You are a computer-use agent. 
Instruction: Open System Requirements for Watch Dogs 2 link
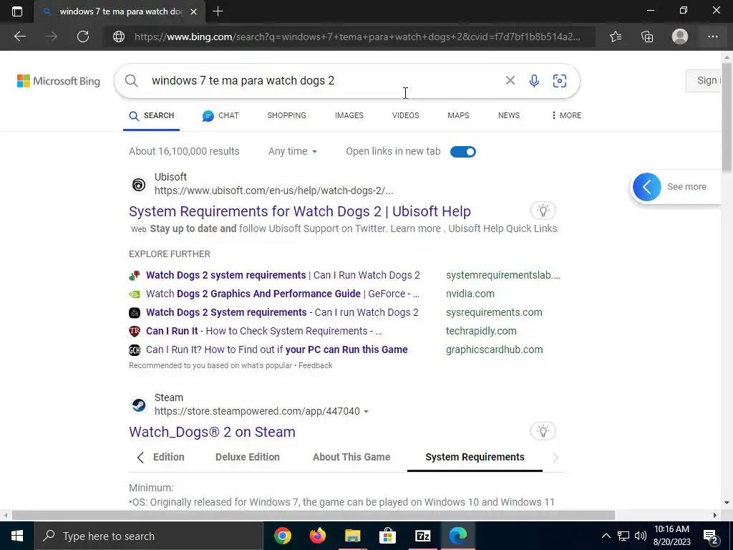[300, 211]
